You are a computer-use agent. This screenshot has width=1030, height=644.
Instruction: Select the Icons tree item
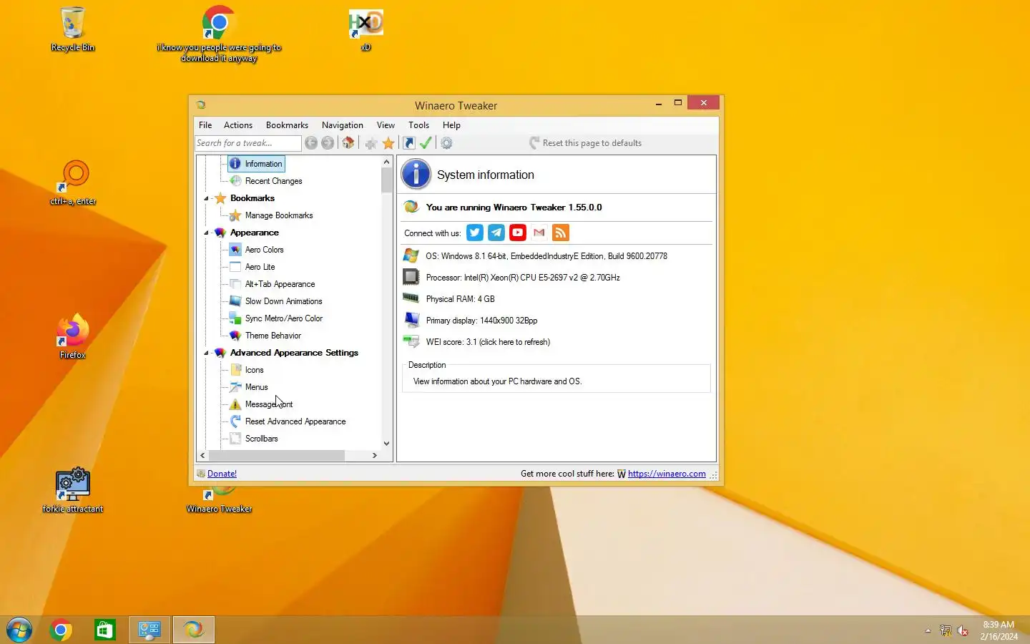[254, 370]
